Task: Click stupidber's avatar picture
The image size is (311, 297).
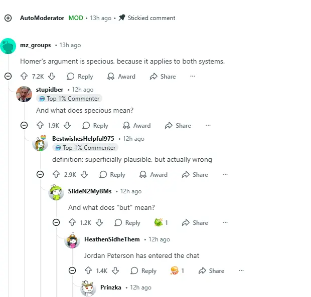Action: click(x=24, y=94)
